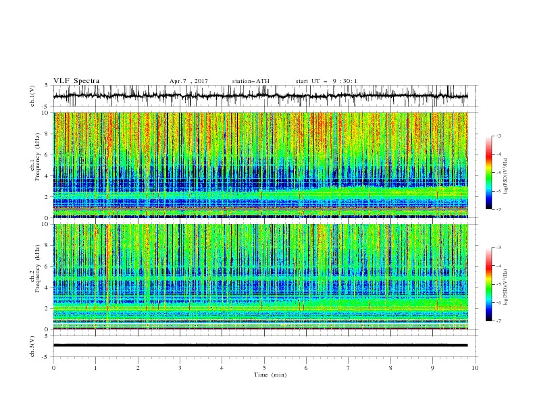Click the ch.3 voltage waveform trace
The width and height of the screenshot is (535, 413).
point(260,346)
